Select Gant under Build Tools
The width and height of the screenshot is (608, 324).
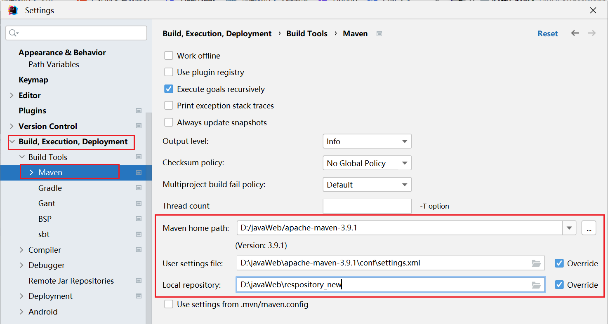(47, 203)
